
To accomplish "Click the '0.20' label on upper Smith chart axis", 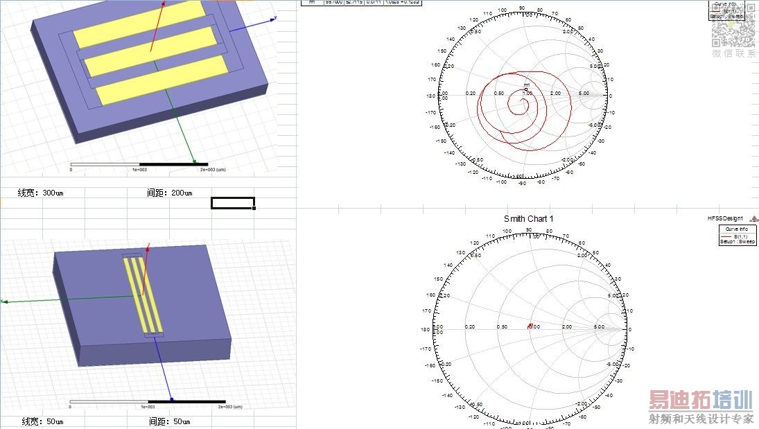I will [470, 94].
